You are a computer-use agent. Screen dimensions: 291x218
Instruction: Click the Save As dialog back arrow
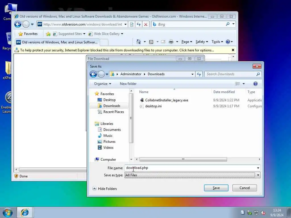click(93, 74)
